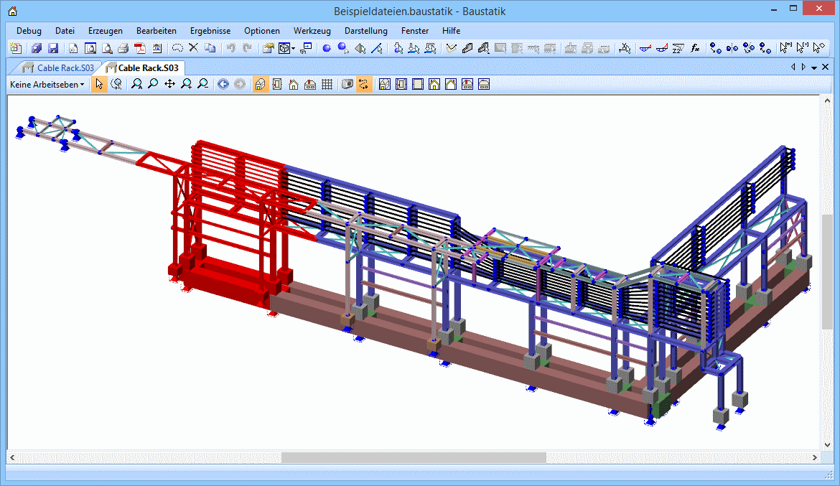Click the Save diskette icon

pyautogui.click(x=53, y=49)
